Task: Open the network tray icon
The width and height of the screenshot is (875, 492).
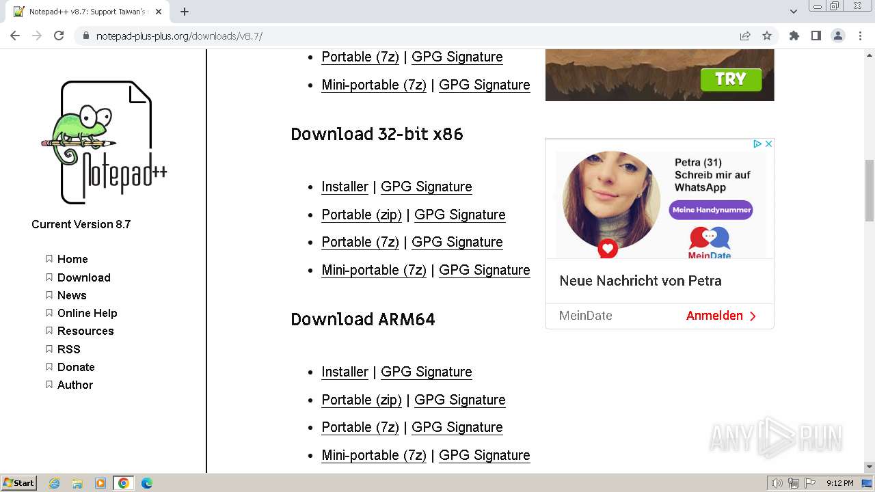Action: click(x=793, y=483)
